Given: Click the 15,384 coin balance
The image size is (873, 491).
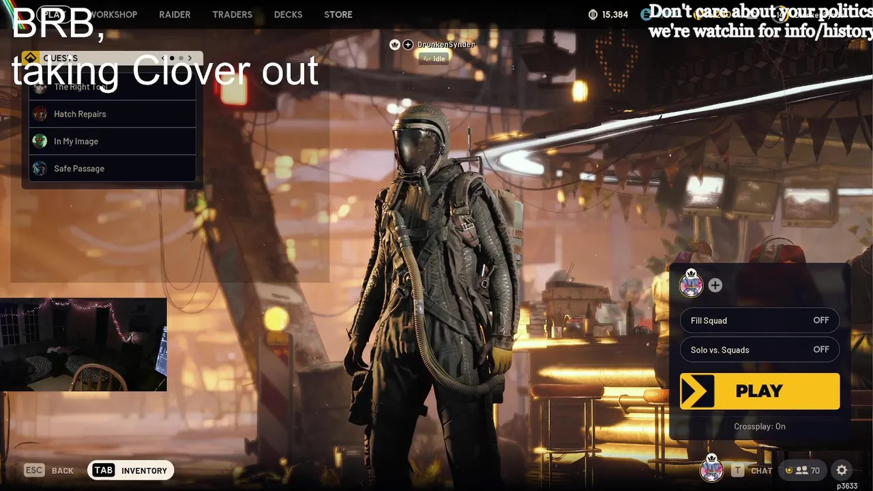Looking at the screenshot, I should [x=615, y=14].
